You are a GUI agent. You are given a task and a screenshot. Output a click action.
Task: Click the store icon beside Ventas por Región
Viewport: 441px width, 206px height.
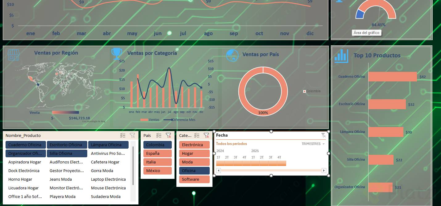tap(13, 55)
